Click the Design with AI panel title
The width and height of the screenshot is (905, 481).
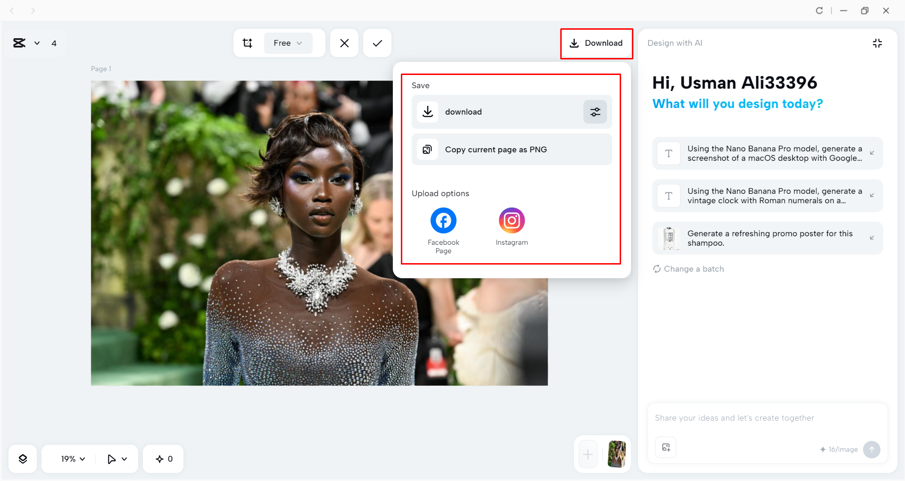(675, 43)
